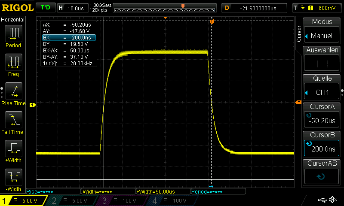The height and width of the screenshot is (206, 344).
Task: Choose the -Width measurement icon
Action: [x=13, y=180]
